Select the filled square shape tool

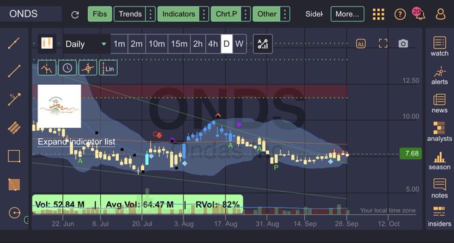[14, 184]
